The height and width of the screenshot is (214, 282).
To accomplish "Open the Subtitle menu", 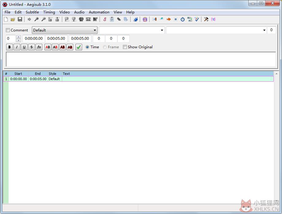I will pyautogui.click(x=32, y=12).
